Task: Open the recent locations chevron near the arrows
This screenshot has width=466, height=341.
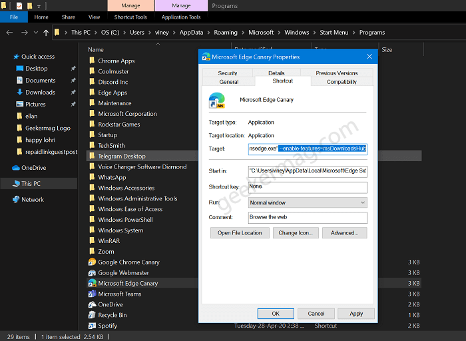Action: click(x=36, y=33)
